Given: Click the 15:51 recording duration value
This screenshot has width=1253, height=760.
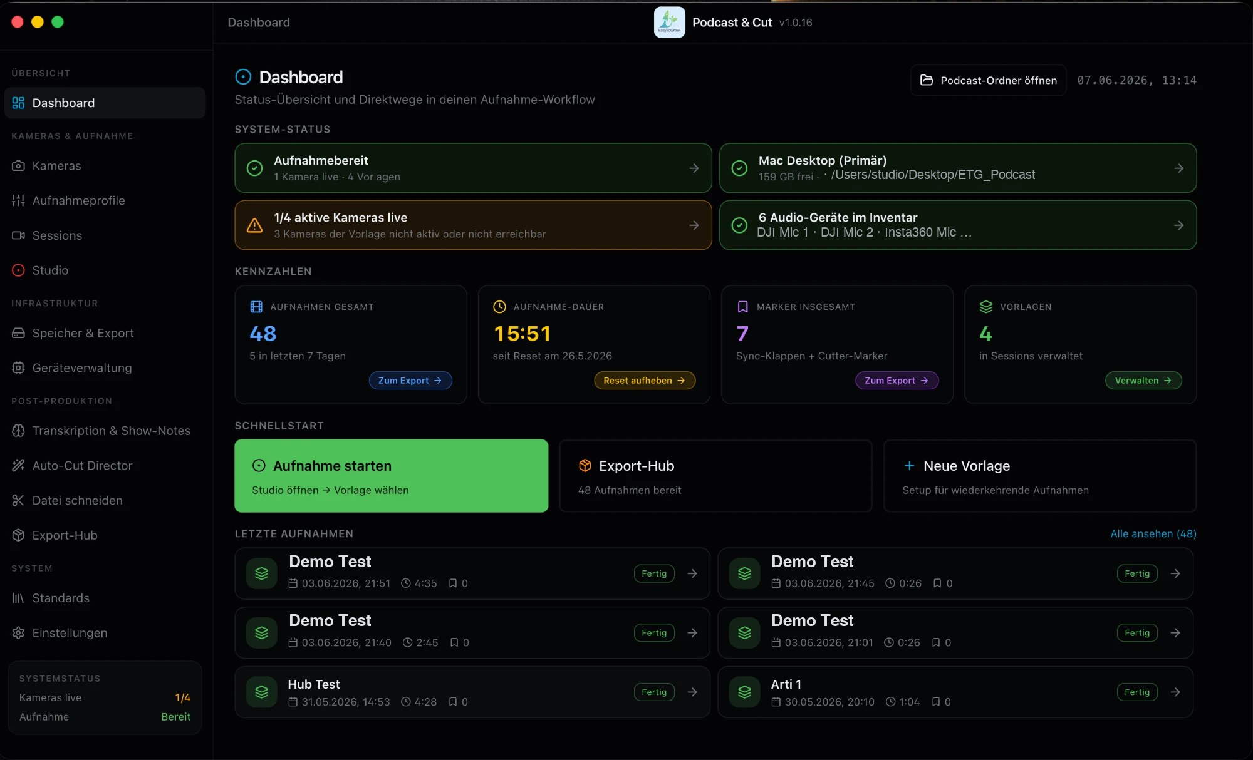Looking at the screenshot, I should pyautogui.click(x=522, y=334).
